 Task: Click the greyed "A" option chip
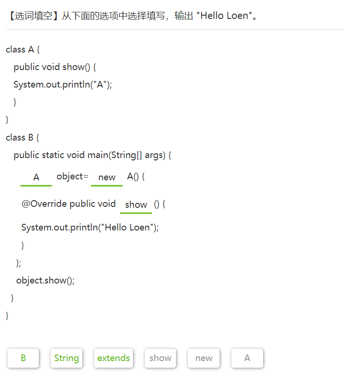coord(247,358)
